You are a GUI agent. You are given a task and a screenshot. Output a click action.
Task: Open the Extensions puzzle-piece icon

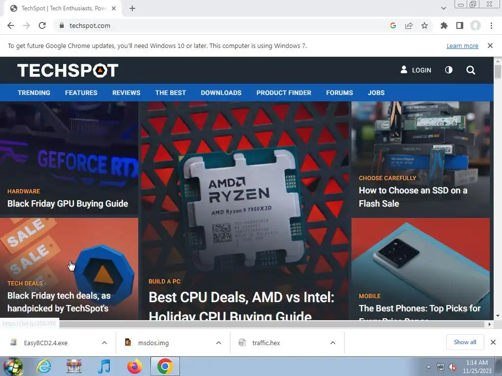[444, 25]
